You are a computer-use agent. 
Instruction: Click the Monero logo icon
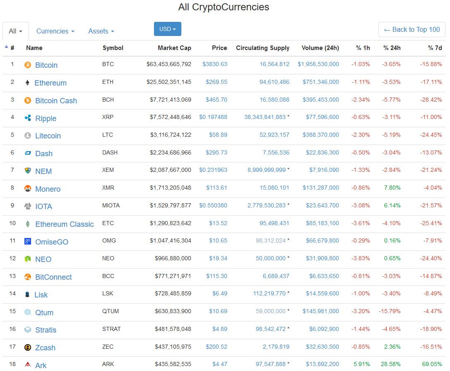(28, 189)
